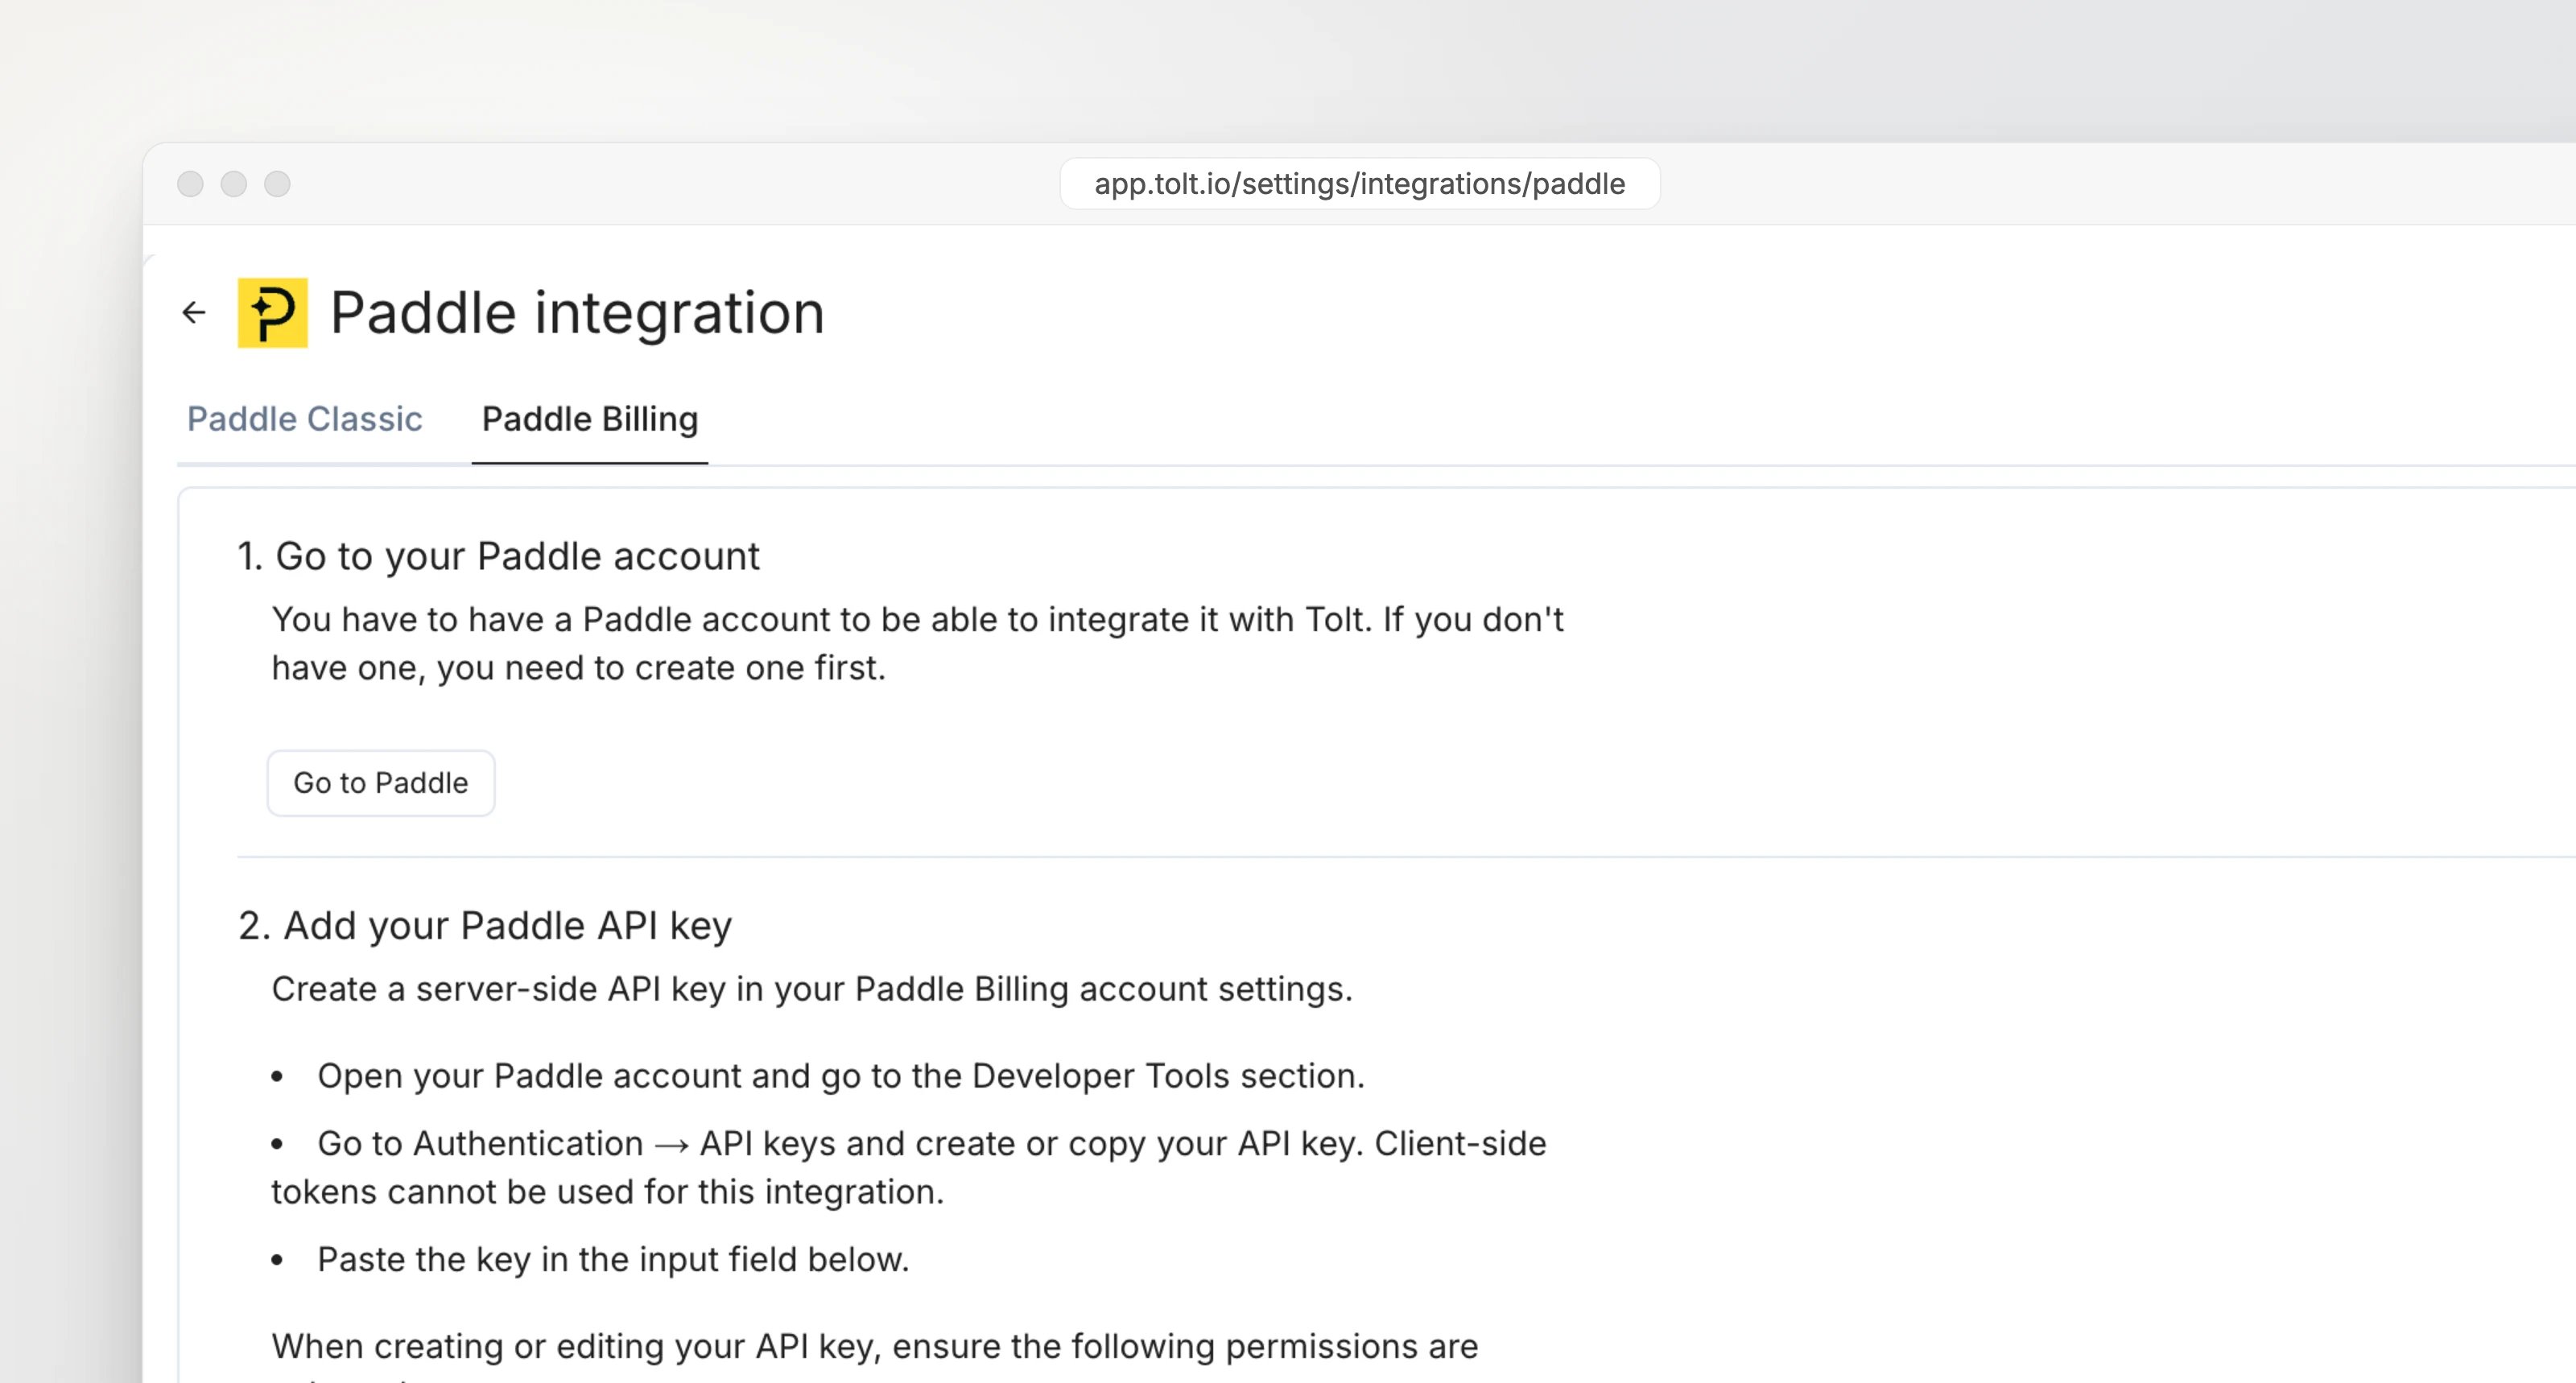Click heading '2. Add your Paddle API key'
The width and height of the screenshot is (2576, 1383).
click(485, 926)
